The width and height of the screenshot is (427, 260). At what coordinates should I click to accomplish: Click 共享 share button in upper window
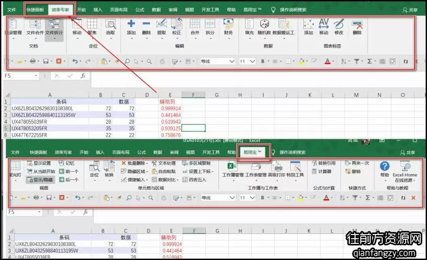point(410,10)
